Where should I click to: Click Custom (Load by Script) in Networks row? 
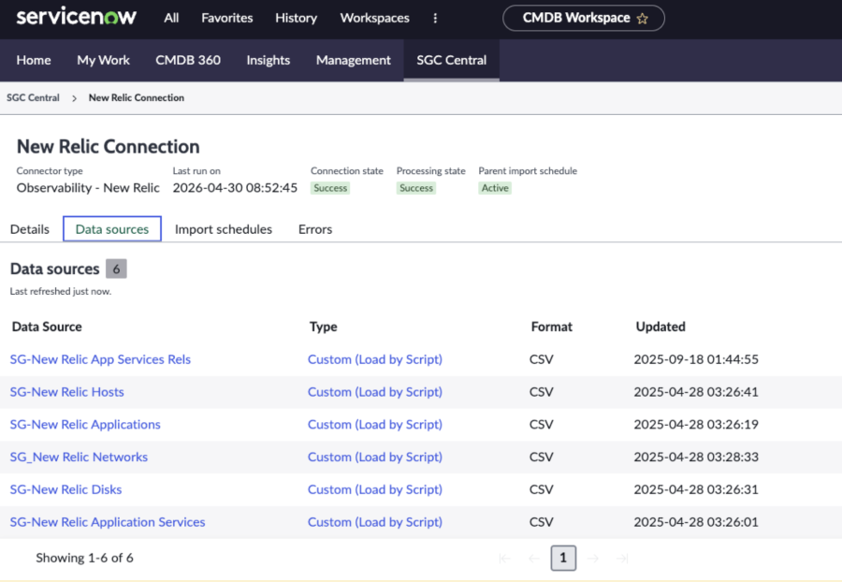(375, 457)
